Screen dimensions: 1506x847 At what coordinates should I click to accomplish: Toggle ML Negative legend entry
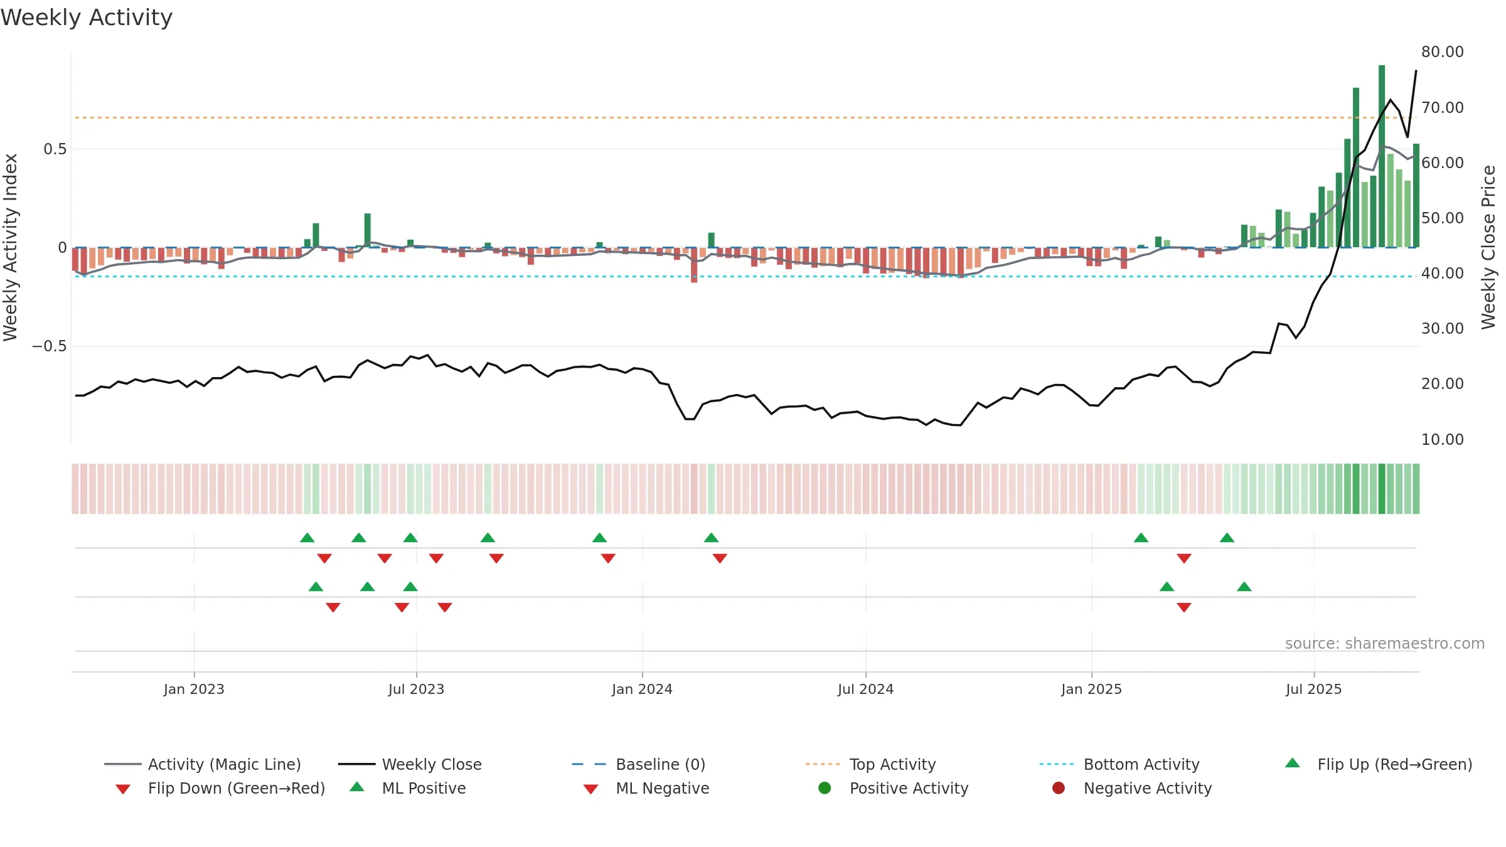click(x=646, y=788)
